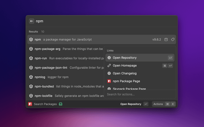Click the package icon beside npm-bundled

31,86
